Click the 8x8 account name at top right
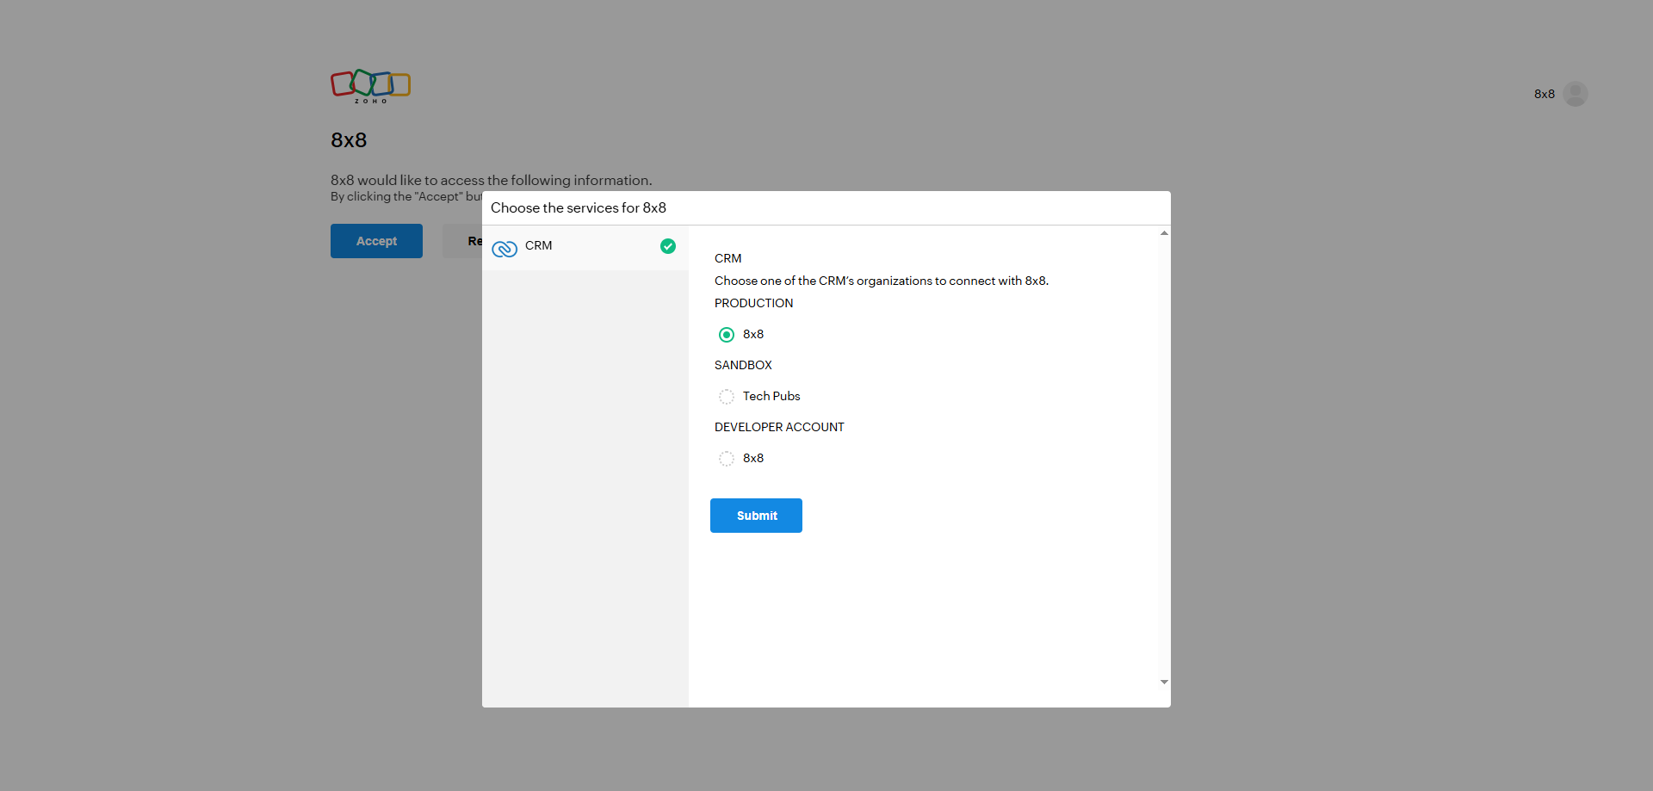1653x791 pixels. (1545, 94)
